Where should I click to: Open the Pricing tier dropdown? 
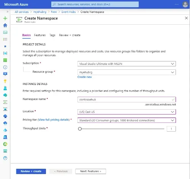(x=127, y=120)
